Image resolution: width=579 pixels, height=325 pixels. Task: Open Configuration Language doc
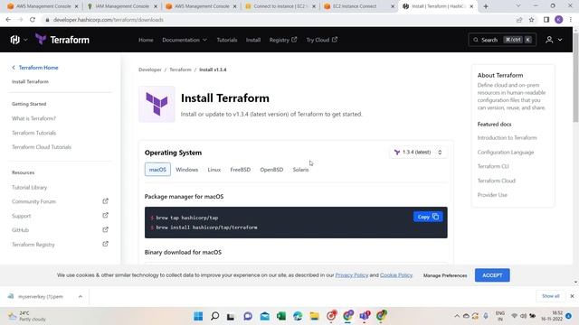[506, 153]
